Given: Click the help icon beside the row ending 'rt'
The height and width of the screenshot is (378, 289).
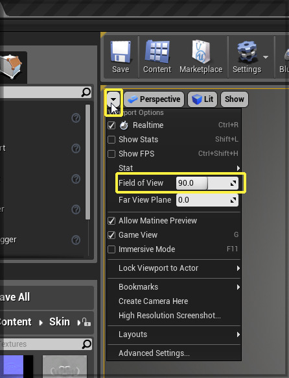Looking at the screenshot, I should coord(76,149).
